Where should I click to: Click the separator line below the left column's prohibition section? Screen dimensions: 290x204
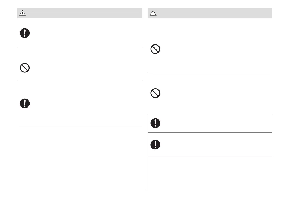(x=80, y=80)
